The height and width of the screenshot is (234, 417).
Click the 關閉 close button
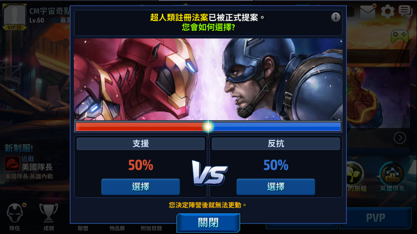(208, 223)
